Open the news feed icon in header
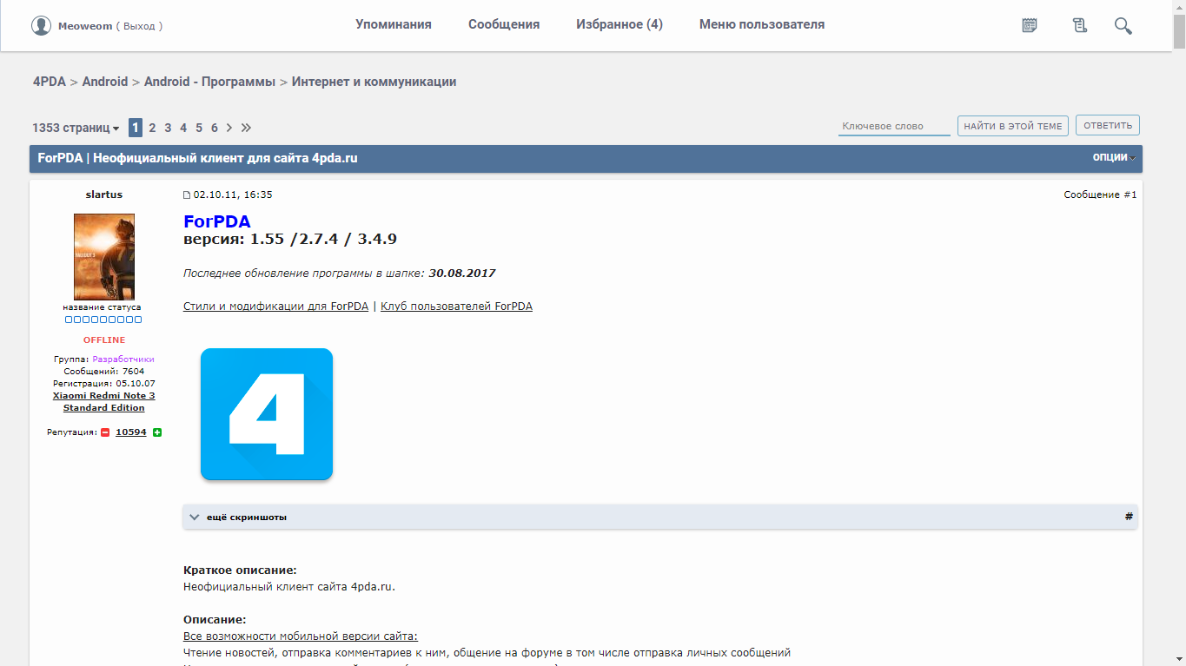Viewport: 1186px width, 666px height. 1030,25
